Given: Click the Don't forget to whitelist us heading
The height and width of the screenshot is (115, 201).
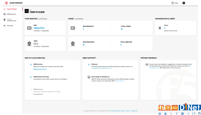Looking at the screenshot, I should (100, 77).
